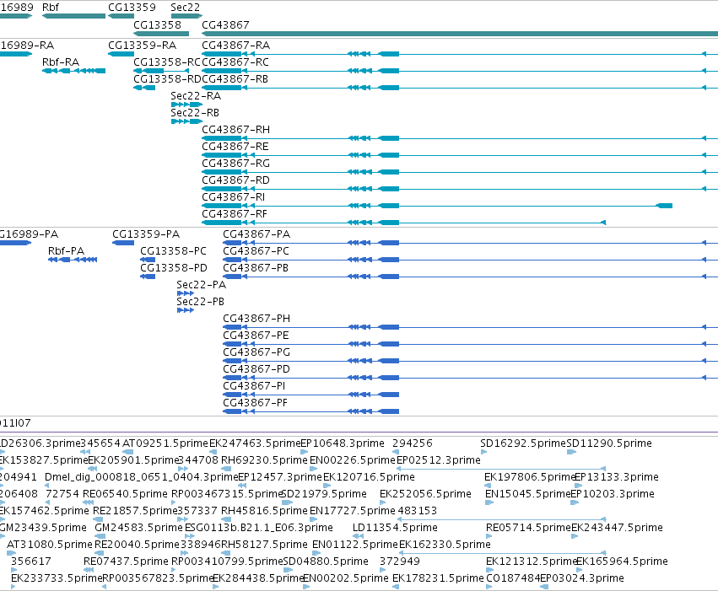Click transcript label 'CG43867-RH'

(236, 130)
